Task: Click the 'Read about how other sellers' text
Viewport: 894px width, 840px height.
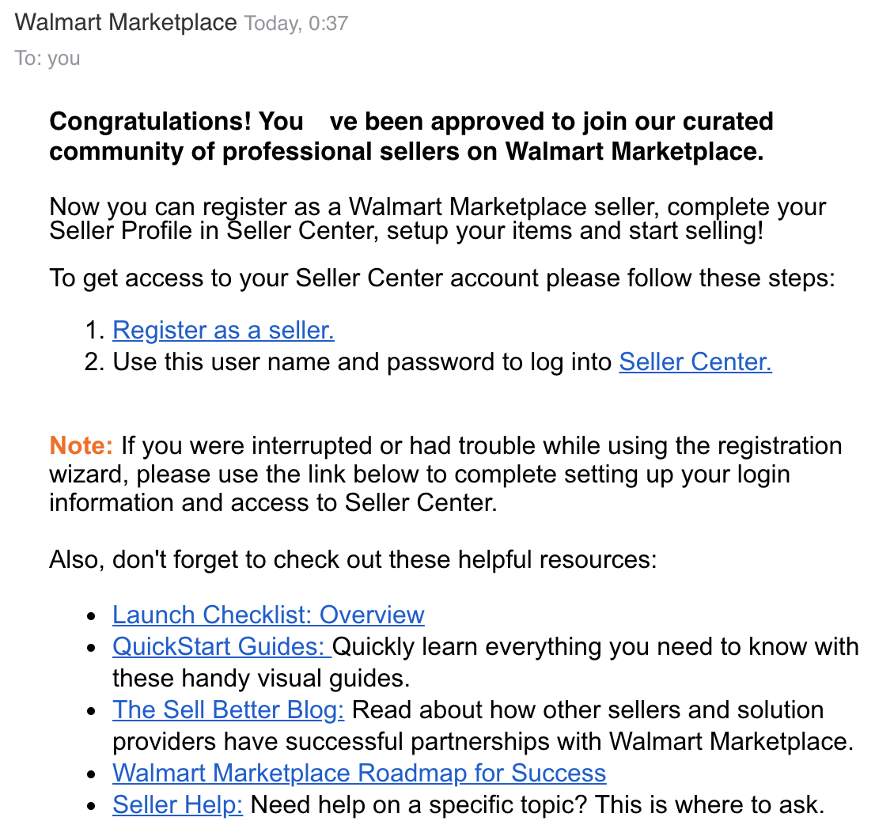Action: pyautogui.click(x=483, y=725)
